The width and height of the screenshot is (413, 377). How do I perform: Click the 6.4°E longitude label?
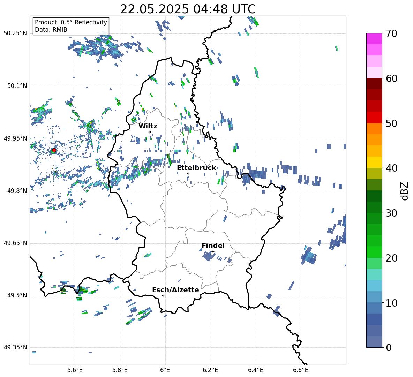(x=255, y=370)
